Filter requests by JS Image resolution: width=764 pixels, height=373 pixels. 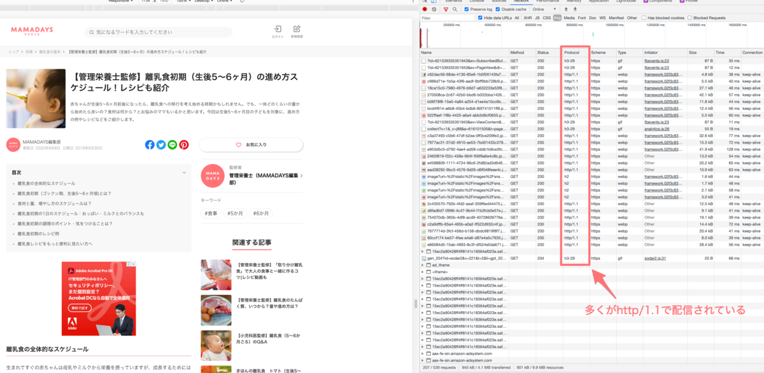pos(537,18)
